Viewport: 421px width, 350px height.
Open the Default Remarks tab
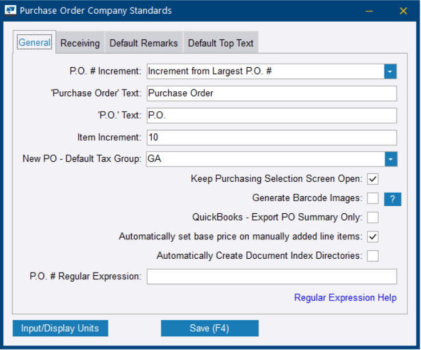tap(144, 43)
